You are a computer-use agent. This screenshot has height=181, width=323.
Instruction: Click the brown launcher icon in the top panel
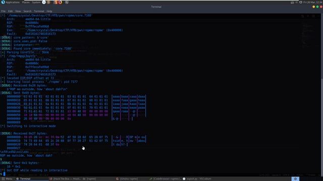pyautogui.click(x=48, y=2)
